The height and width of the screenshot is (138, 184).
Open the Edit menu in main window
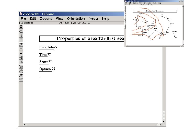pos(33,19)
